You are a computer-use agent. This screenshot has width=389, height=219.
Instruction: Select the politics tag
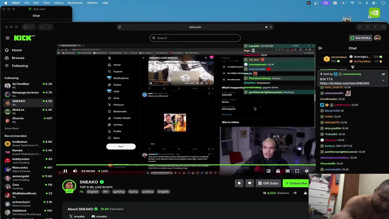click(x=148, y=192)
